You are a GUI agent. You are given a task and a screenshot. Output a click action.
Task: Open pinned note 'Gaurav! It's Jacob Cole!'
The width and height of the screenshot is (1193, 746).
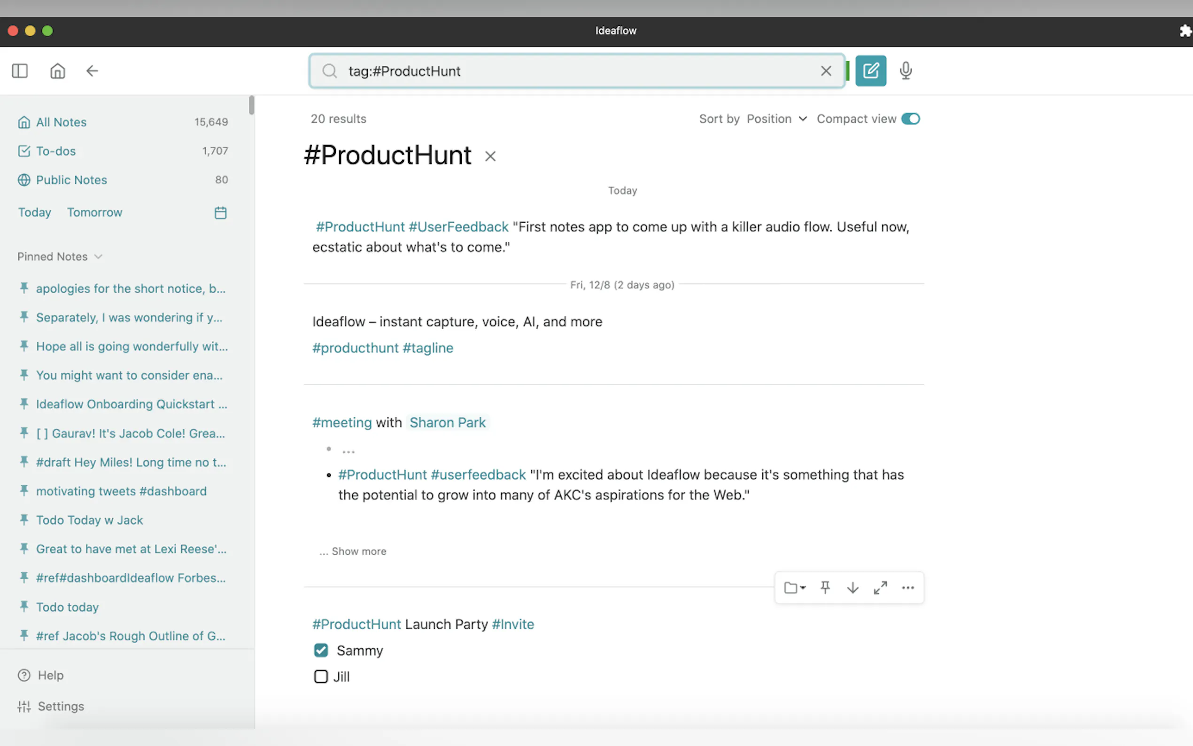131,433
